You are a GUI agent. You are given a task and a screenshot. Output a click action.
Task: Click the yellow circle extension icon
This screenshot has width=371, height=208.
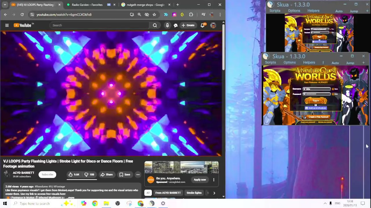click(182, 14)
